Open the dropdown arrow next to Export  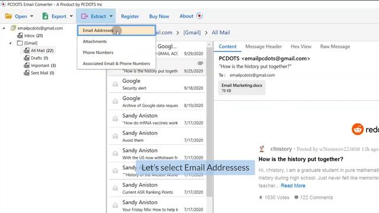tap(71, 17)
